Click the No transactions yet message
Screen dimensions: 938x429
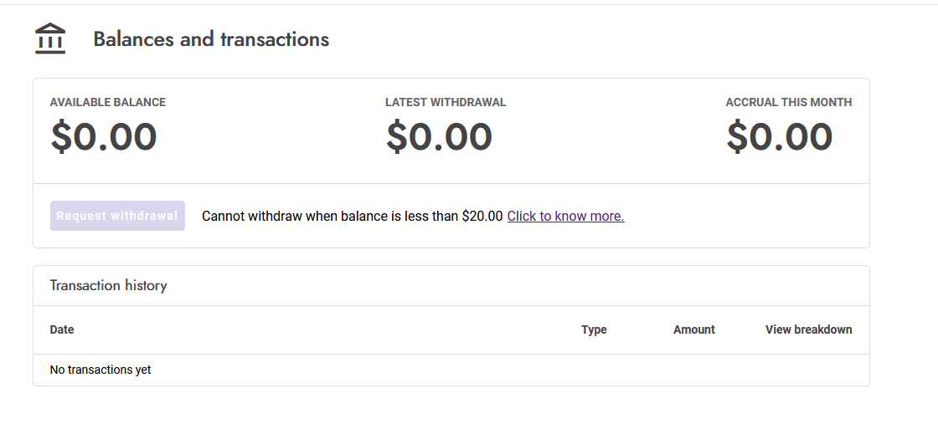tap(100, 370)
